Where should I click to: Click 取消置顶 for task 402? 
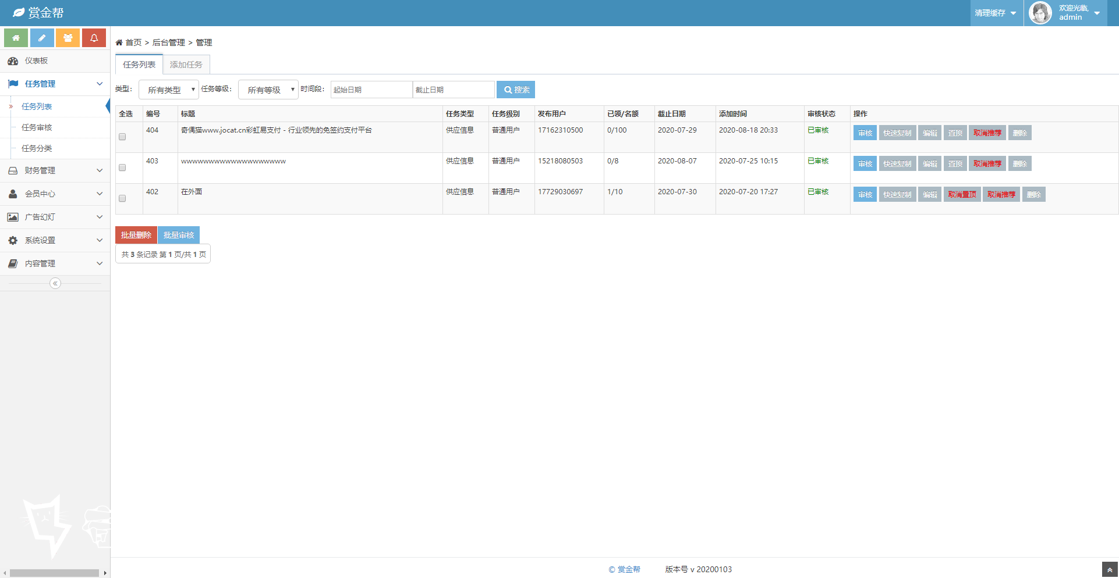point(962,194)
